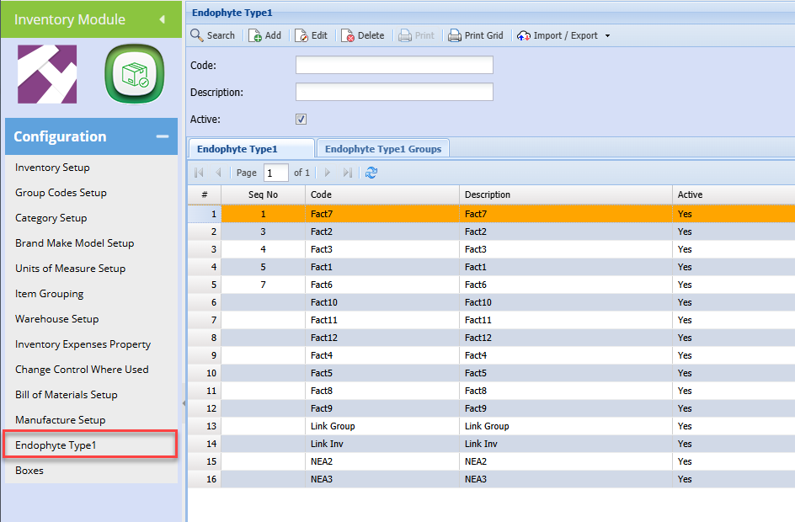Screen dimensions: 795x522
Task: Click the Print Grid printer icon
Action: click(x=455, y=35)
